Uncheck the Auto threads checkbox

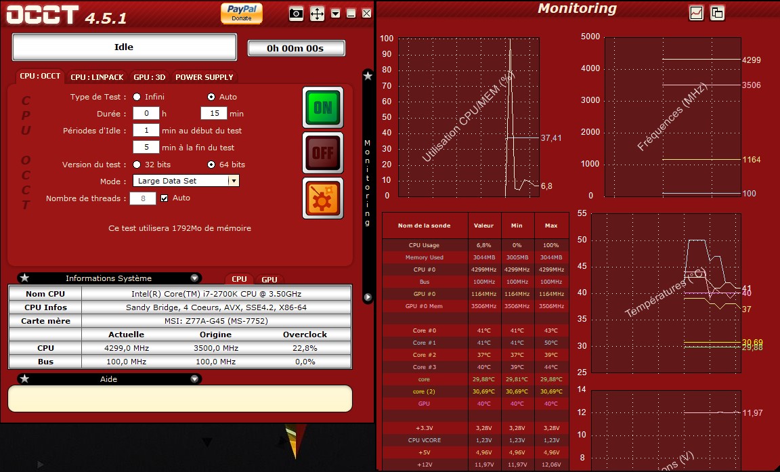click(164, 198)
